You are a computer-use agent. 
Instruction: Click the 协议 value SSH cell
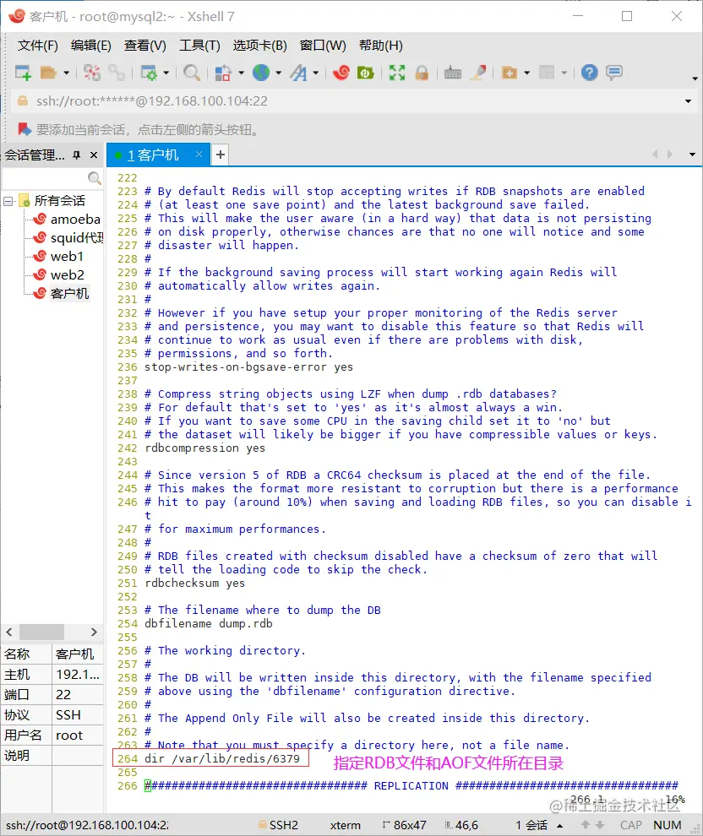click(x=78, y=715)
